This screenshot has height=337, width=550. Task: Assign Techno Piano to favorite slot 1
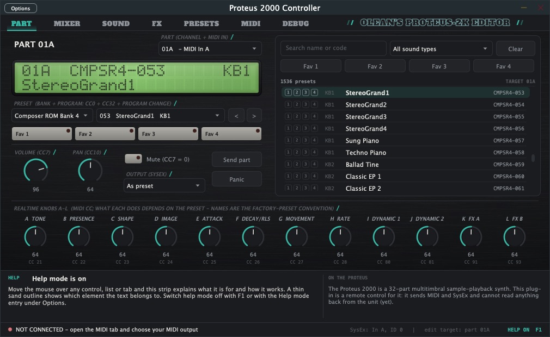(288, 152)
